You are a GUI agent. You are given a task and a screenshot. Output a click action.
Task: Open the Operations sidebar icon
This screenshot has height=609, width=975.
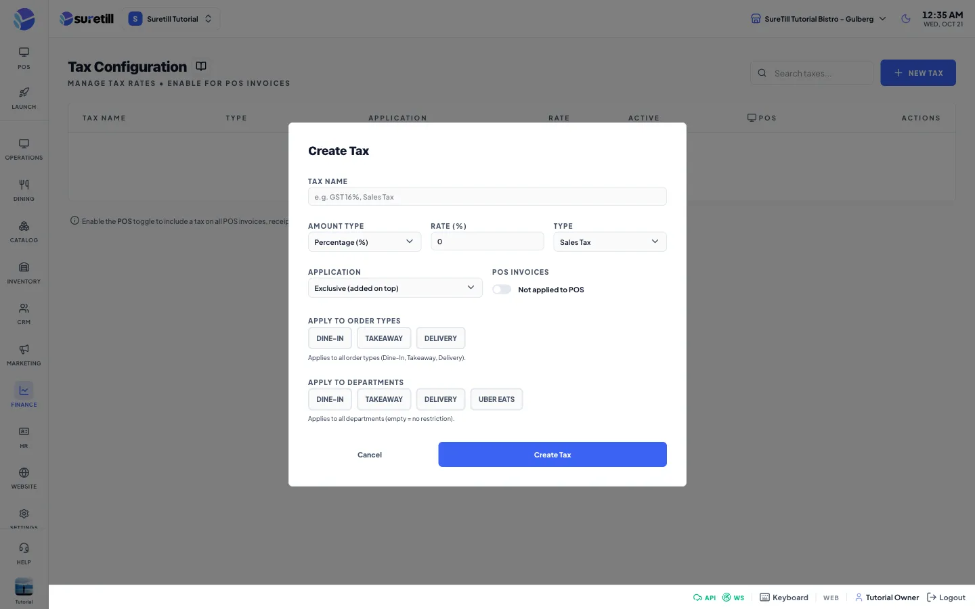point(24,143)
